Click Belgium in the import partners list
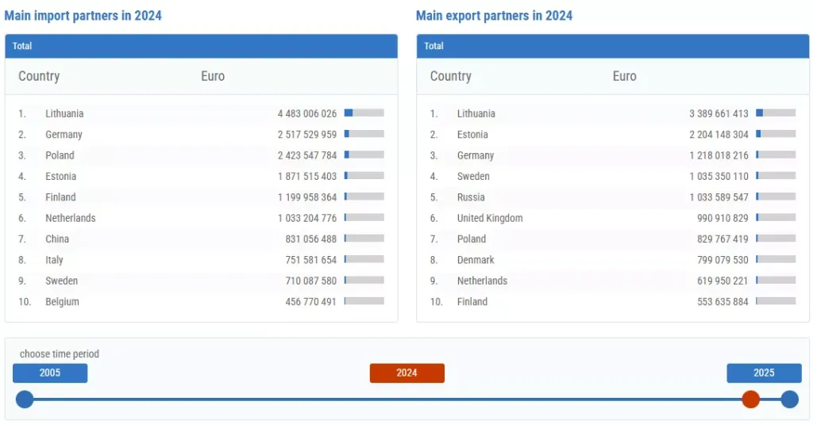Screen dimensions: 813x424 62,302
